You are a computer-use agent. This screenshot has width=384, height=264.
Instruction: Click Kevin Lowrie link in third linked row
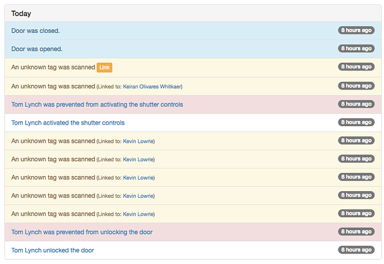click(x=138, y=178)
